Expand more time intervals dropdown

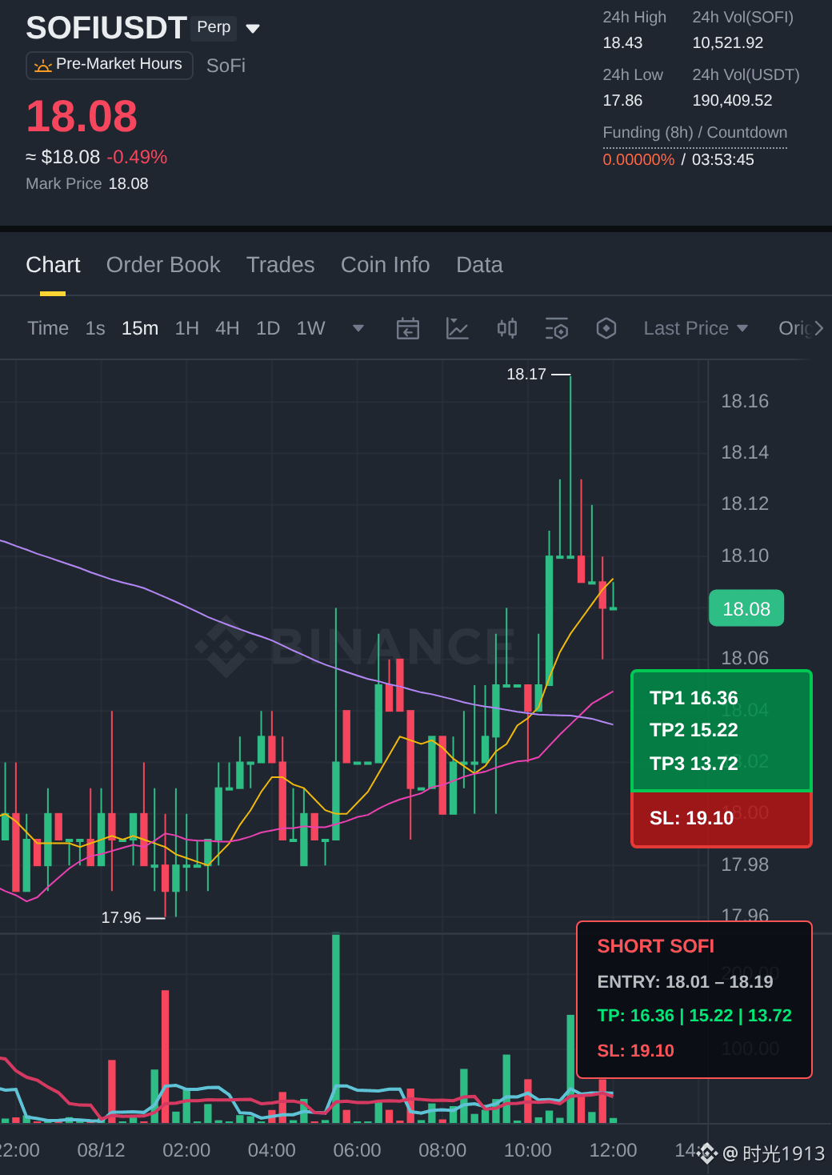click(358, 328)
